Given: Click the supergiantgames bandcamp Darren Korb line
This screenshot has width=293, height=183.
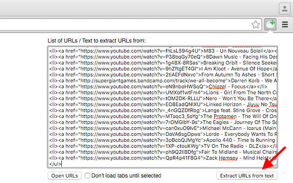Looking at the screenshot, I should [x=163, y=81].
